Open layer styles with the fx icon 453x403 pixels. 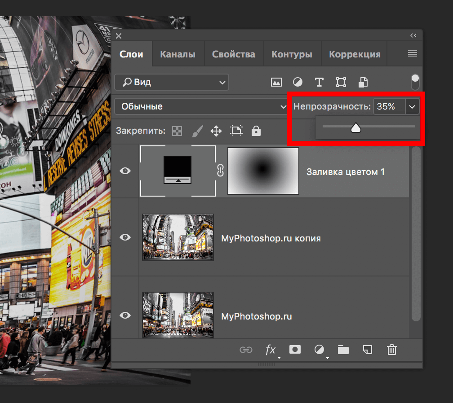(271, 350)
